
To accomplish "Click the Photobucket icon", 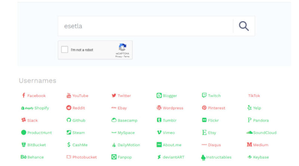I will (x=69, y=157).
